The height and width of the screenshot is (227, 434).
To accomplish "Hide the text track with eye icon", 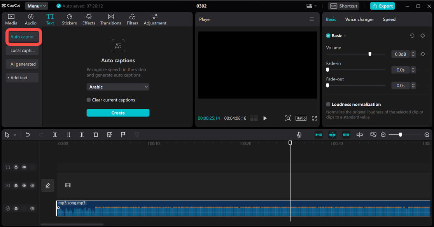I will point(24,167).
